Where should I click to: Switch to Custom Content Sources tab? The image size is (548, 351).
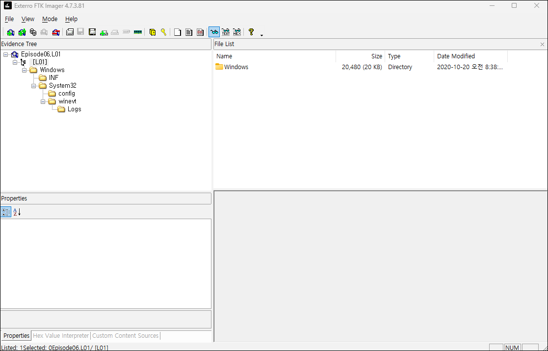pos(125,336)
